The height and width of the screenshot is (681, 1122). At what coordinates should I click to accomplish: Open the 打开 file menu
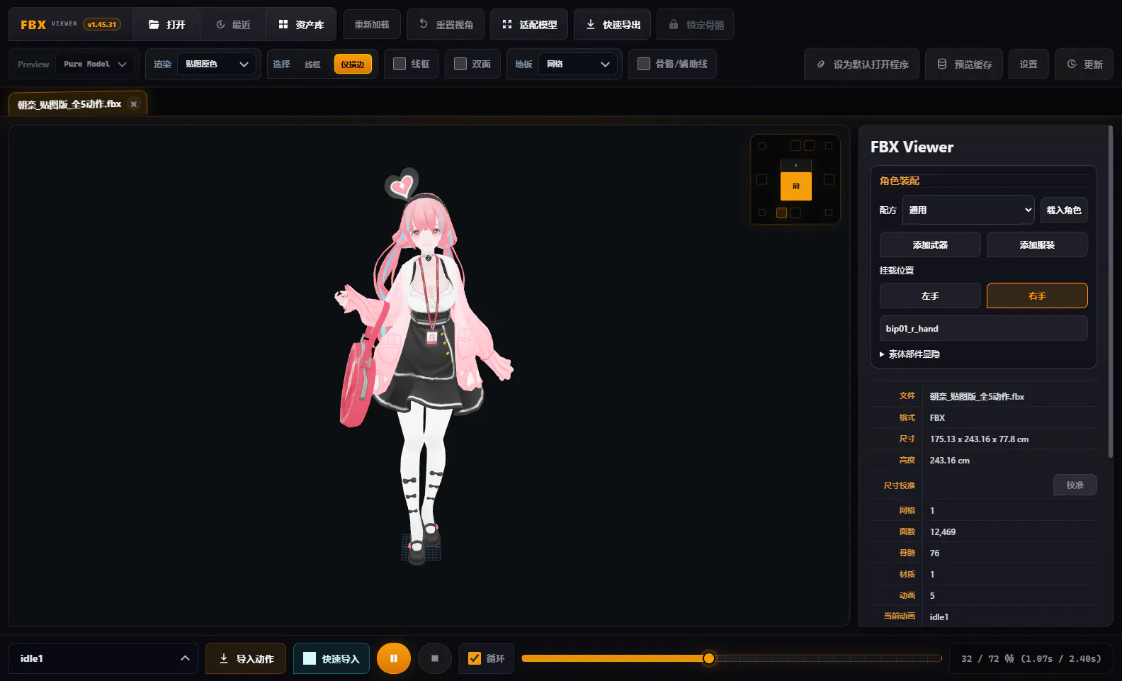(167, 25)
